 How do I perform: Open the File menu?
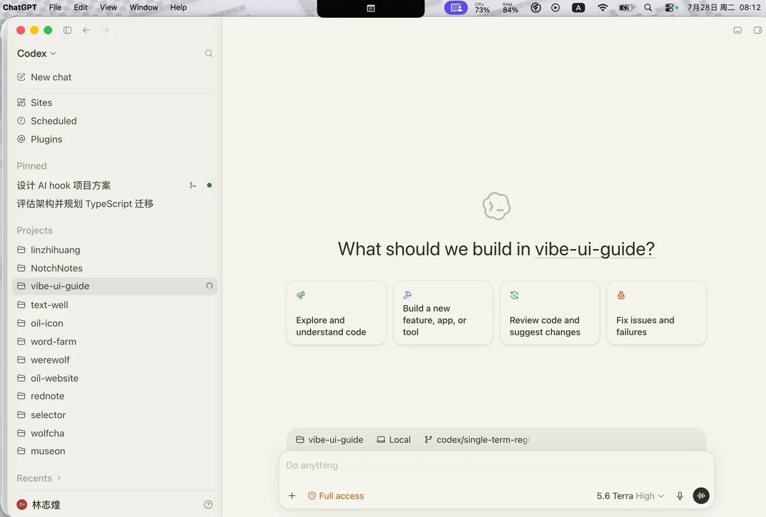[x=55, y=8]
